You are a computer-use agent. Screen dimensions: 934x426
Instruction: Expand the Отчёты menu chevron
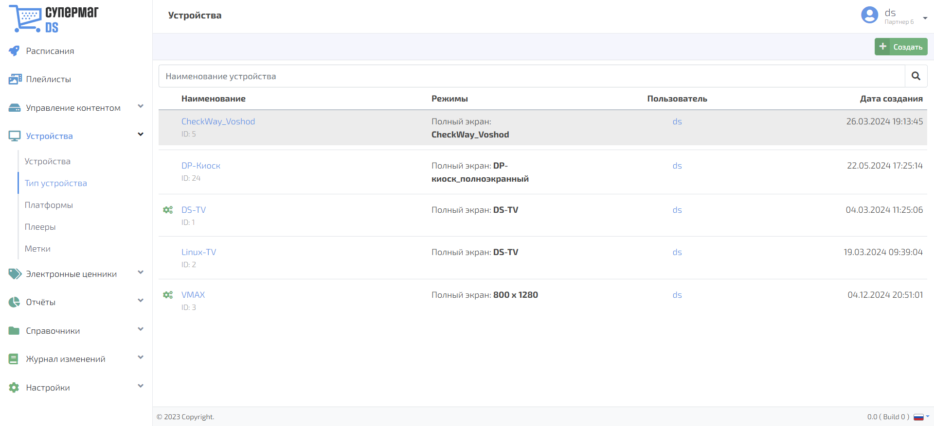(141, 301)
